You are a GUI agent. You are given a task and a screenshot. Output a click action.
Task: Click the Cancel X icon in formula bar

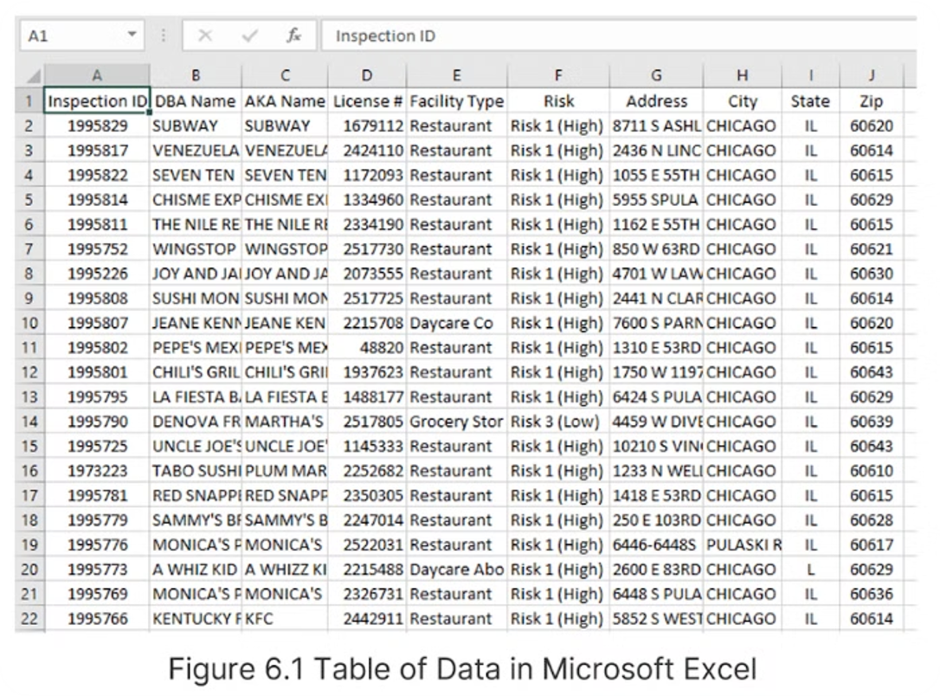pyautogui.click(x=205, y=36)
